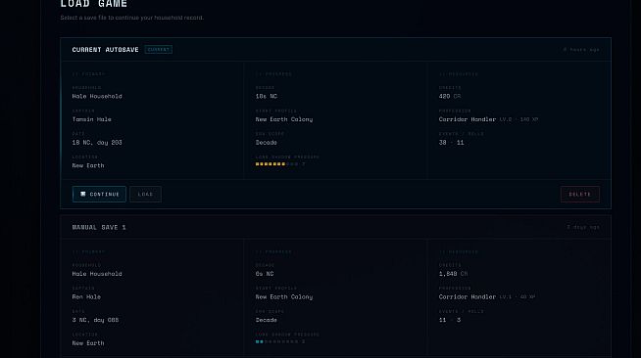The width and height of the screenshot is (641, 358).
Task: Click decade value '0s NC'
Action: 265,274
